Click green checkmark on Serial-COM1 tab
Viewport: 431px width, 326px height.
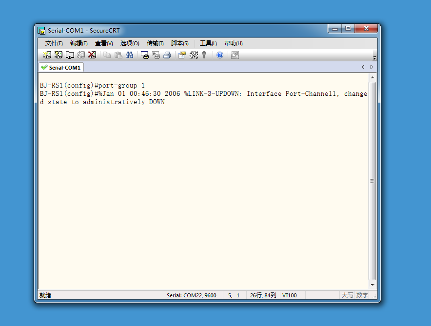(44, 67)
